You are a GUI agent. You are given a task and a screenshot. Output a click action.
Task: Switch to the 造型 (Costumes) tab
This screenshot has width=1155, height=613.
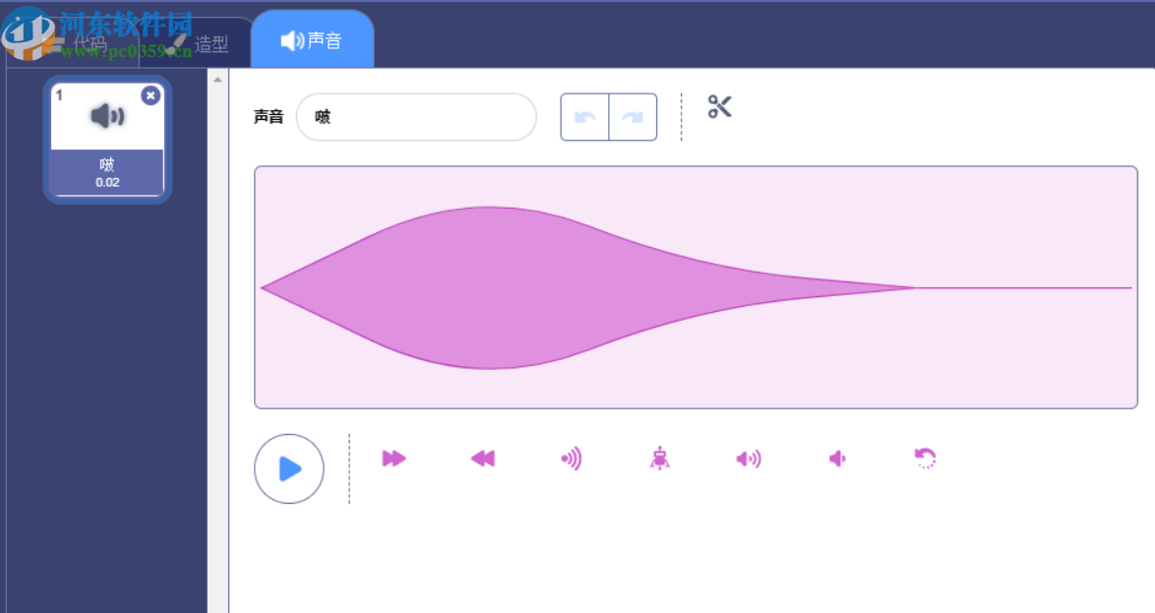pos(198,44)
